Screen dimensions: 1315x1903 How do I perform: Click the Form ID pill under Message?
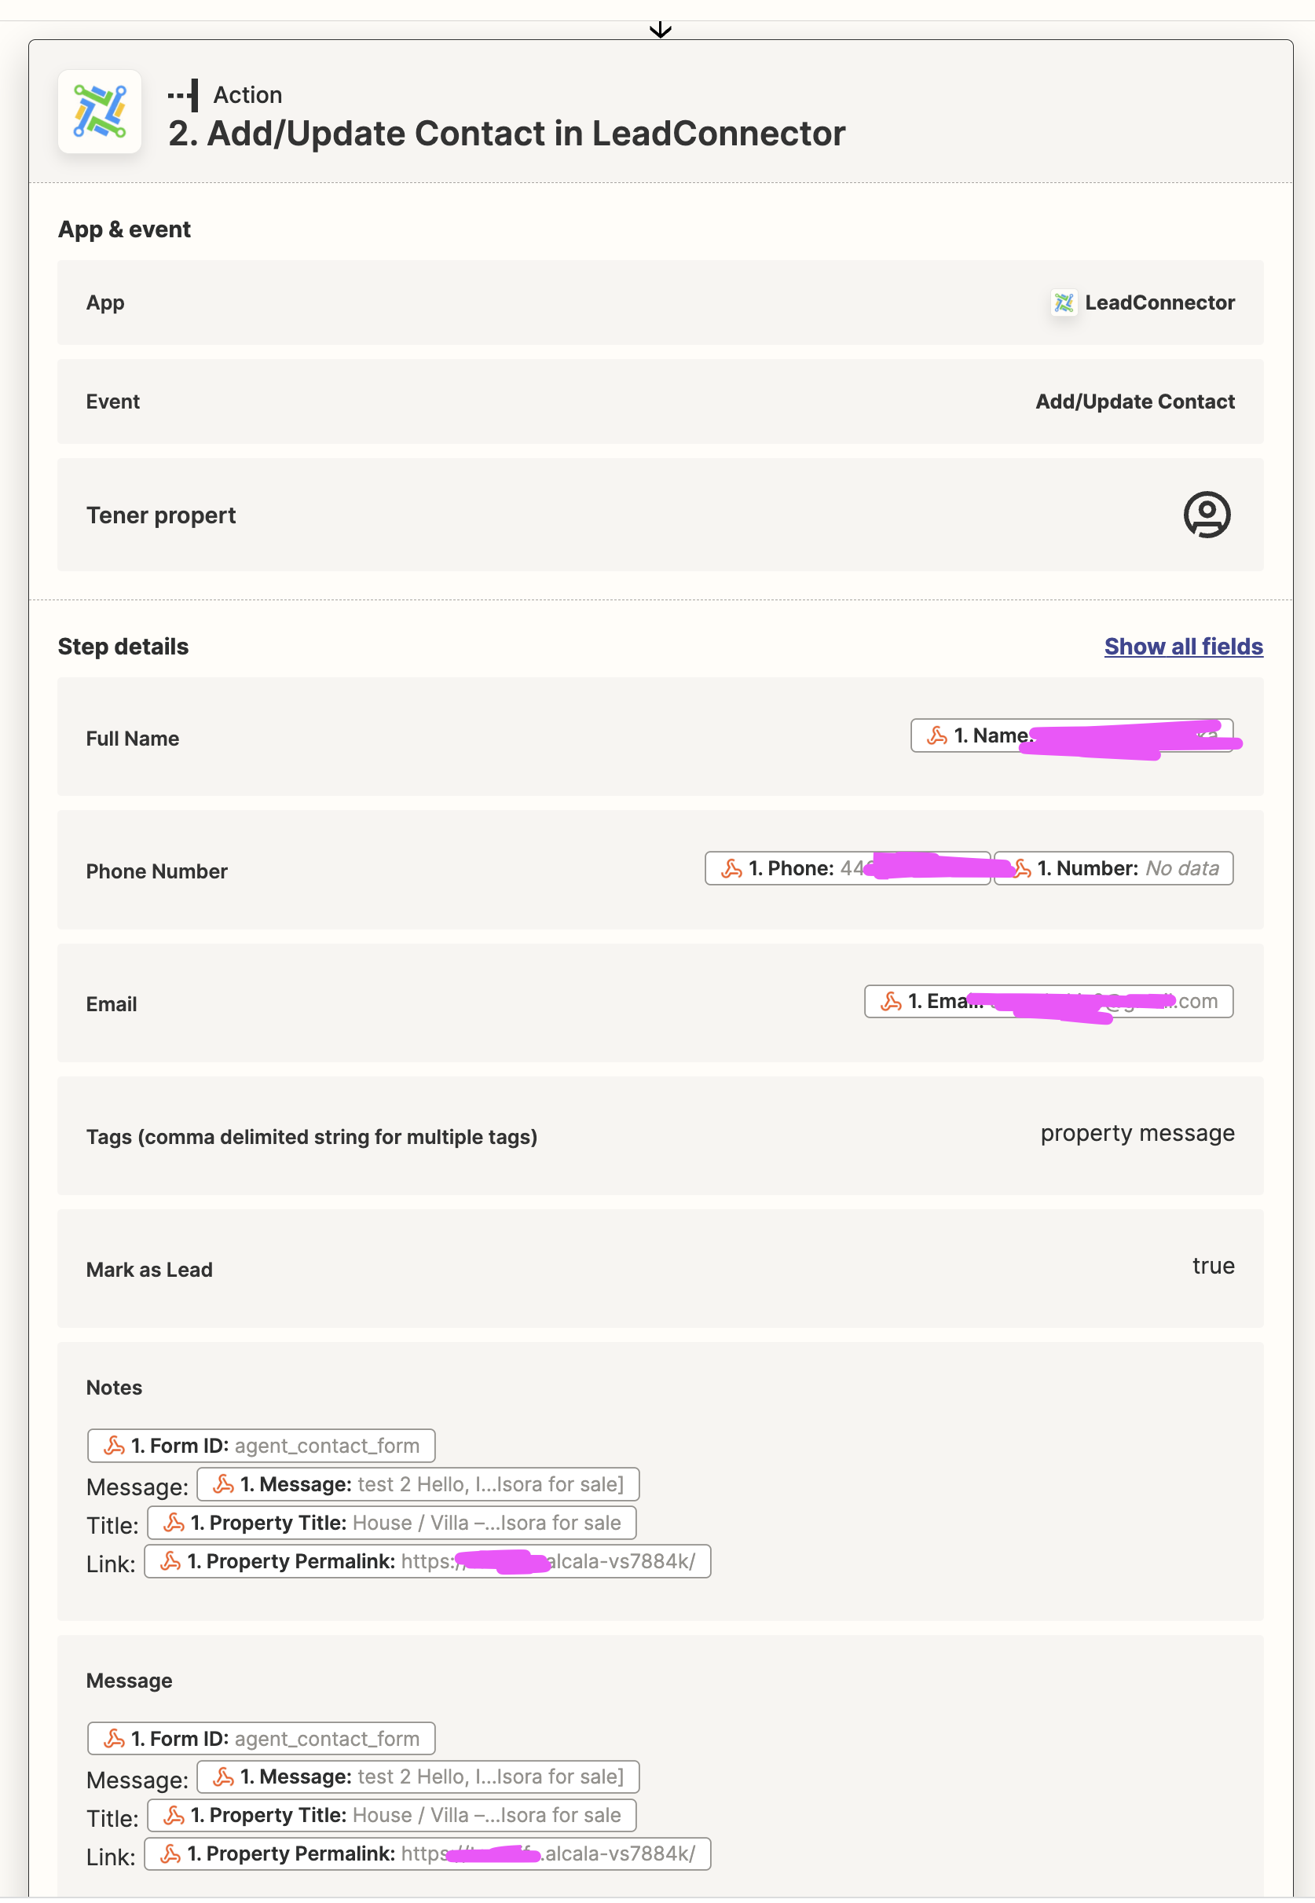tap(261, 1739)
